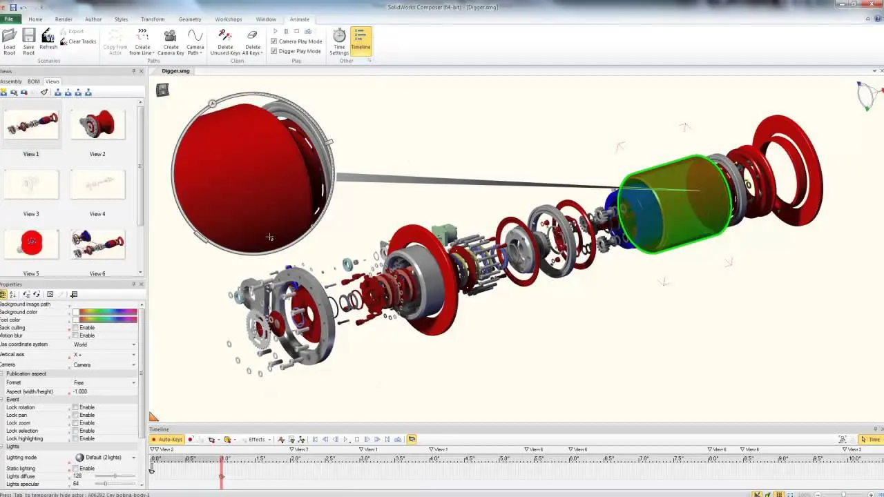Click Clear Tracks in Scenarios group
Viewport: 884px width, 497px height.
78,41
